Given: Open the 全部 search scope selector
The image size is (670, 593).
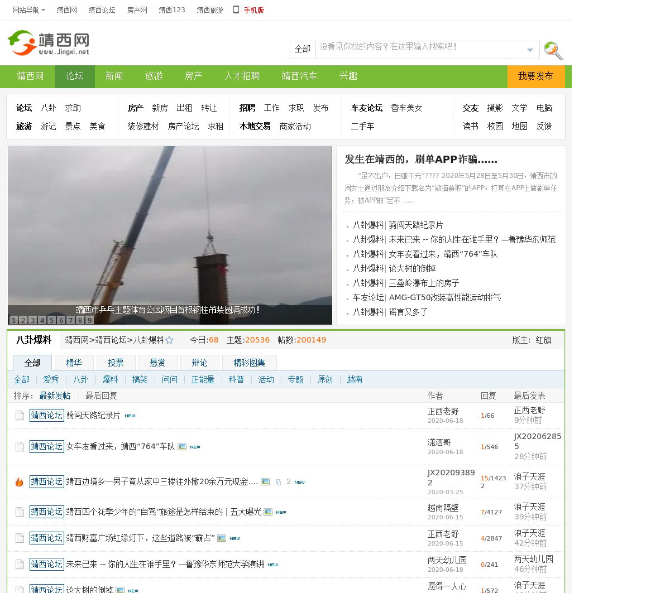Looking at the screenshot, I should (303, 49).
